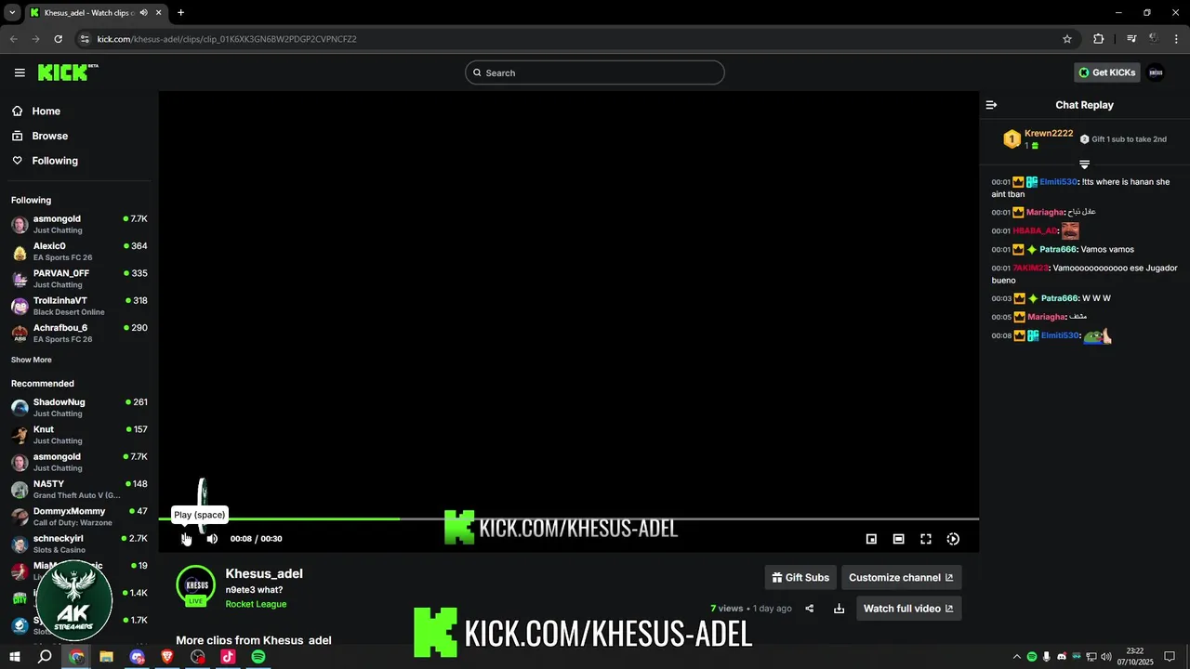Click Customize channel button
Screen dimensions: 1190x669
[901, 577]
